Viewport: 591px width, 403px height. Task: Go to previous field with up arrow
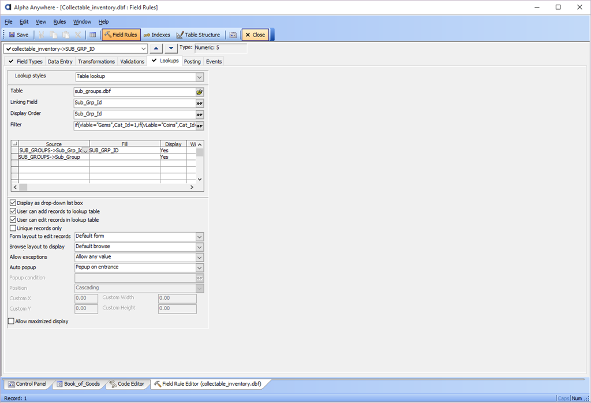tap(156, 48)
